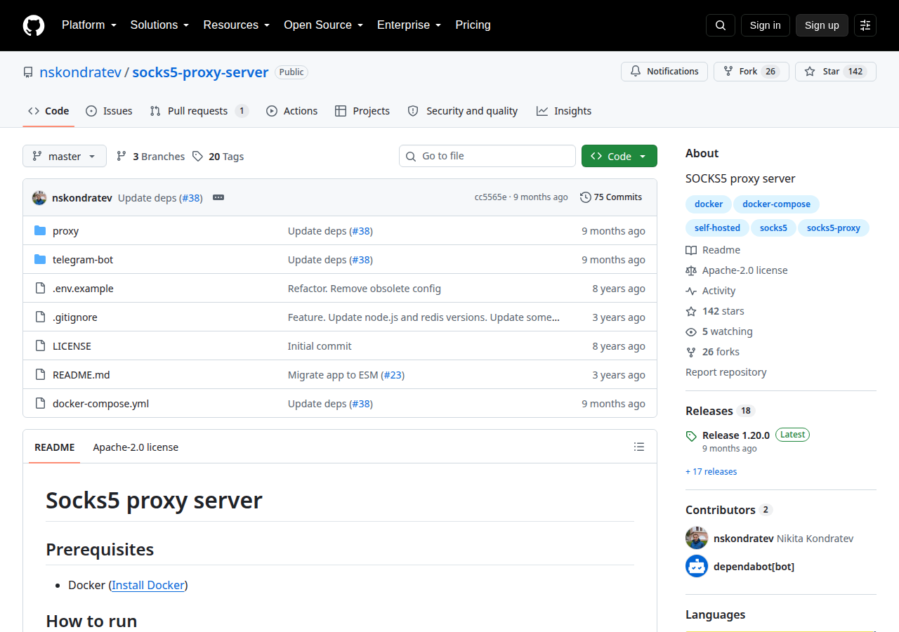Click the docker-compose topic tag
The image size is (899, 632).
point(776,204)
